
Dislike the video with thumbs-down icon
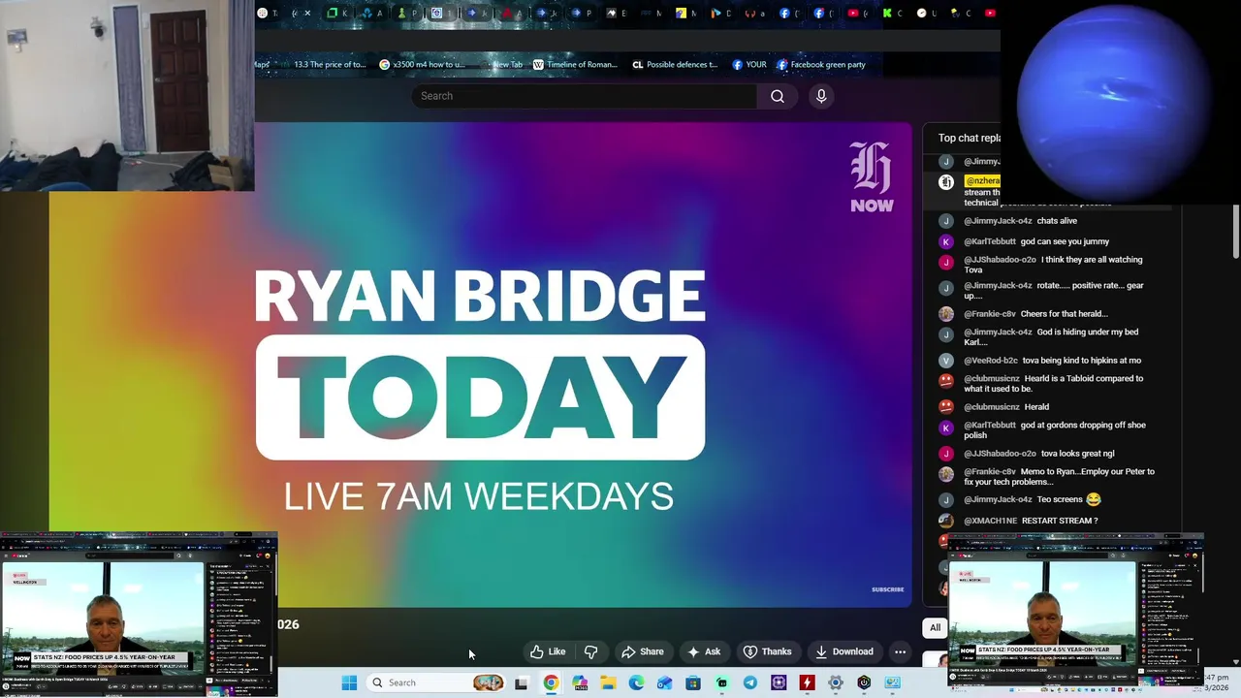coord(590,651)
